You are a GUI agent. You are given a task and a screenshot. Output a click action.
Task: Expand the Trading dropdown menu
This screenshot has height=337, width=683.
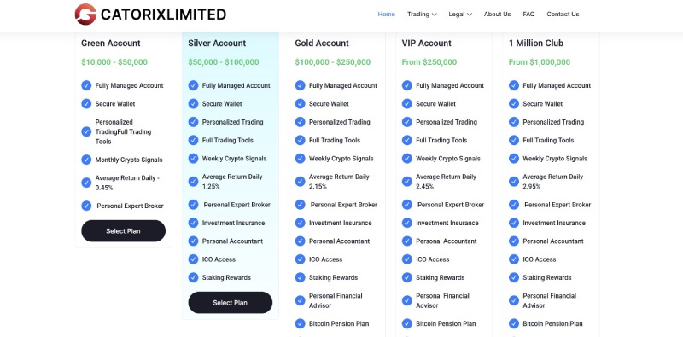coord(422,14)
